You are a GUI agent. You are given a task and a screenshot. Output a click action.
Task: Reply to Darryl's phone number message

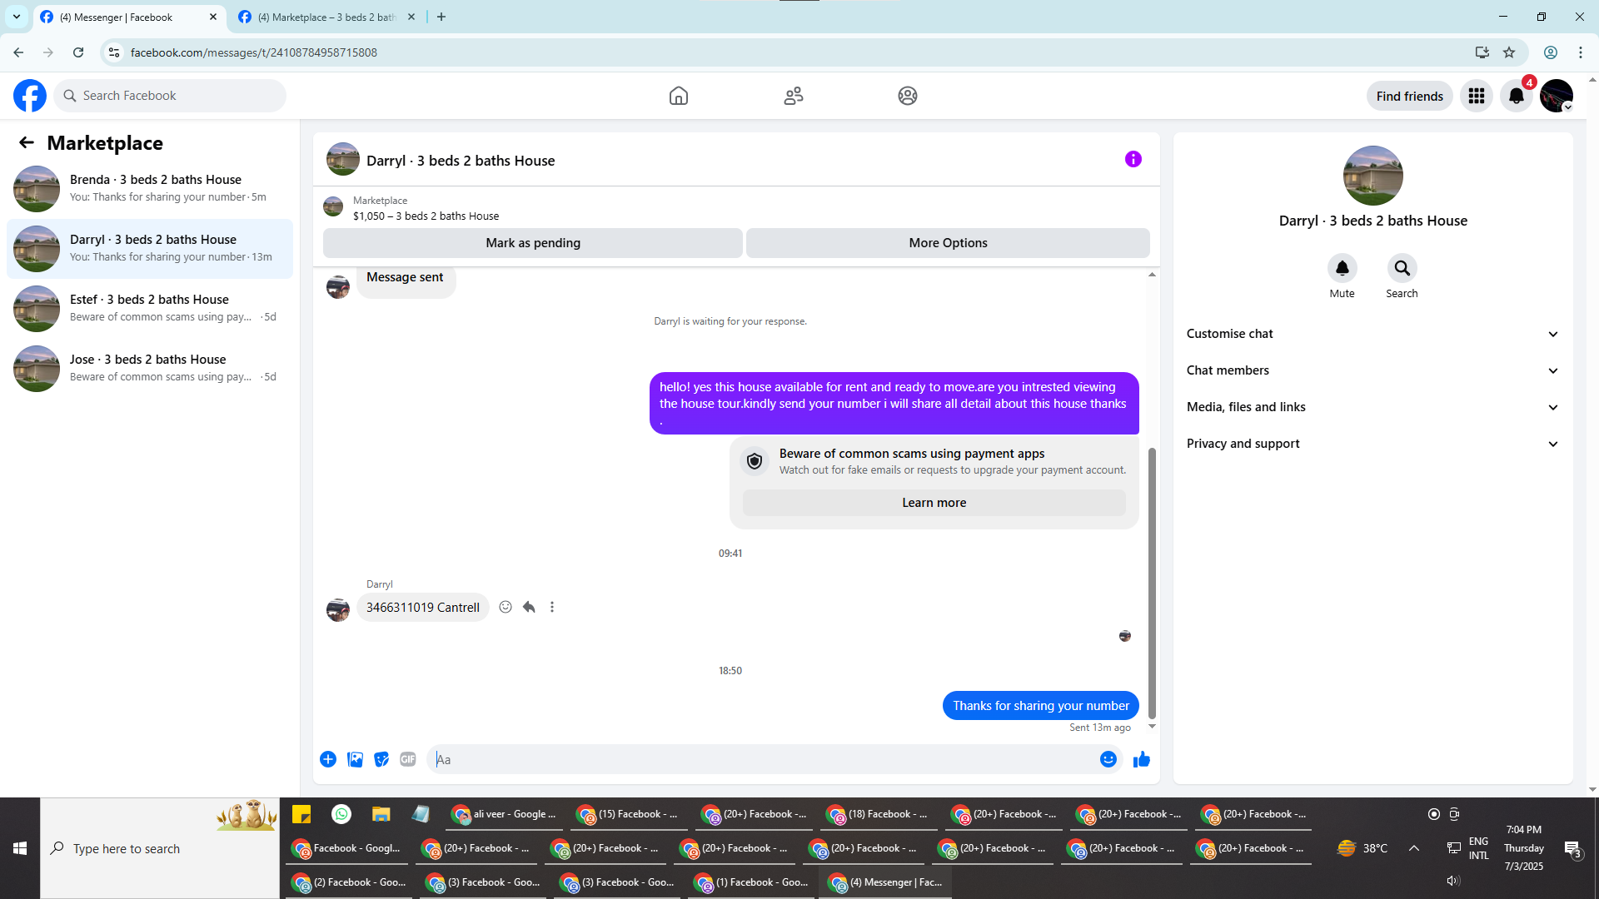click(529, 607)
